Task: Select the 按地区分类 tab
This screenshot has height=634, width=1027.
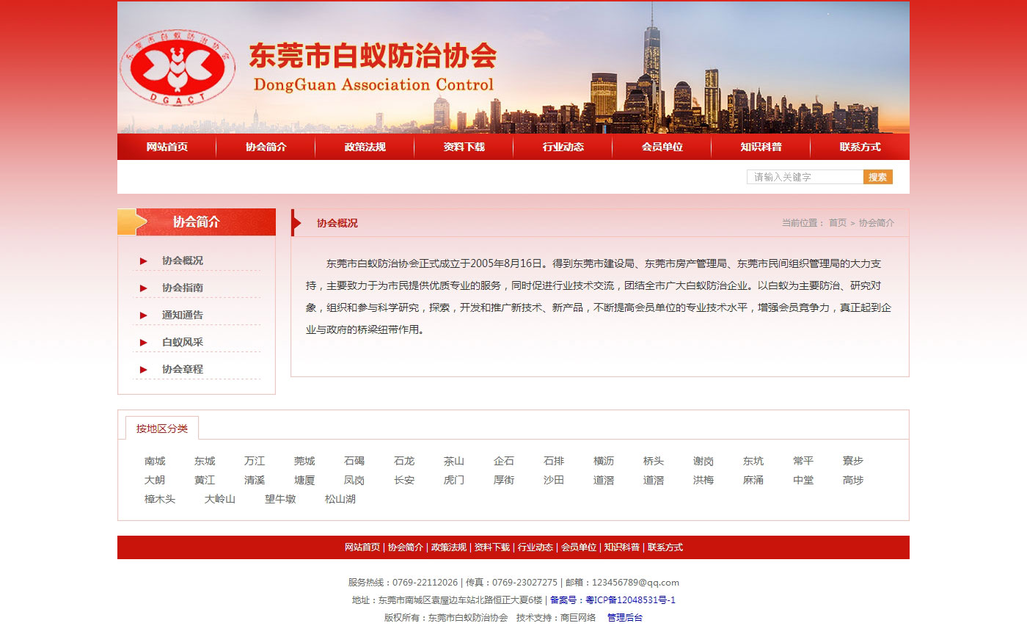Action: point(161,429)
